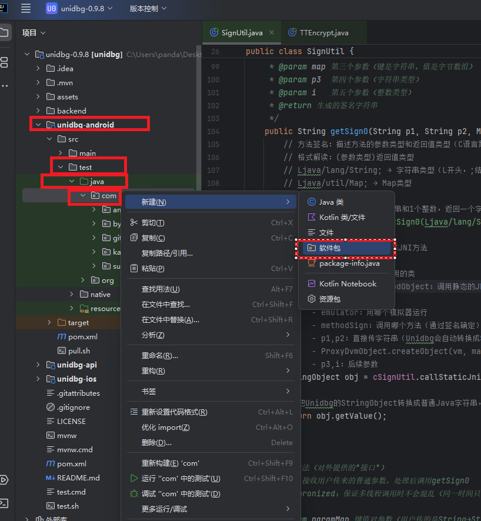The image size is (481, 521).
Task: Debug tests in 'com' via 调试 entry
Action: click(x=211, y=494)
